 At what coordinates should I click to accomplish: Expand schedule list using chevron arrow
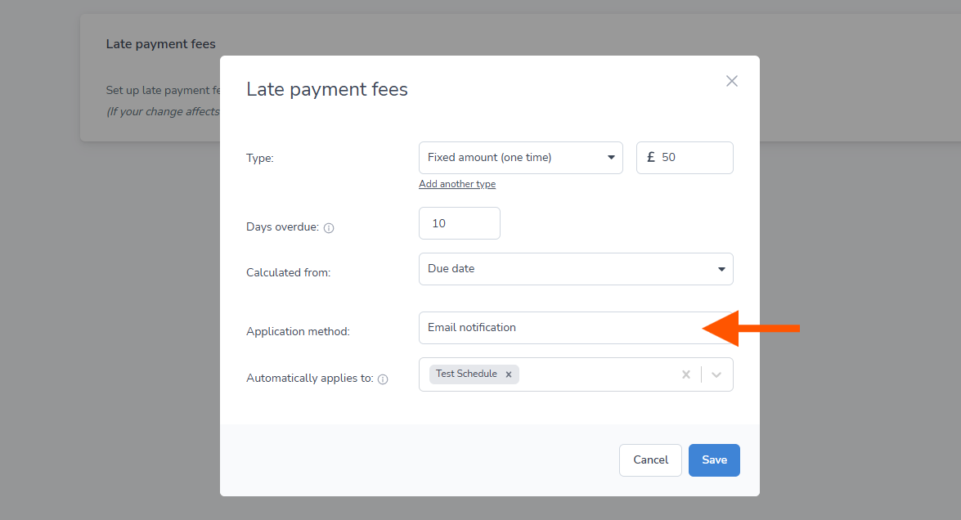click(716, 374)
